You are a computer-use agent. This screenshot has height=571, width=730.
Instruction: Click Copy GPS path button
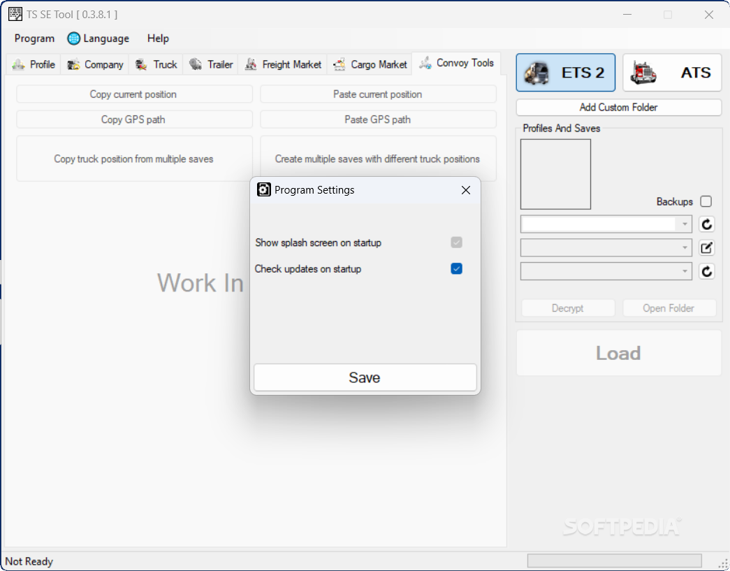[134, 120]
